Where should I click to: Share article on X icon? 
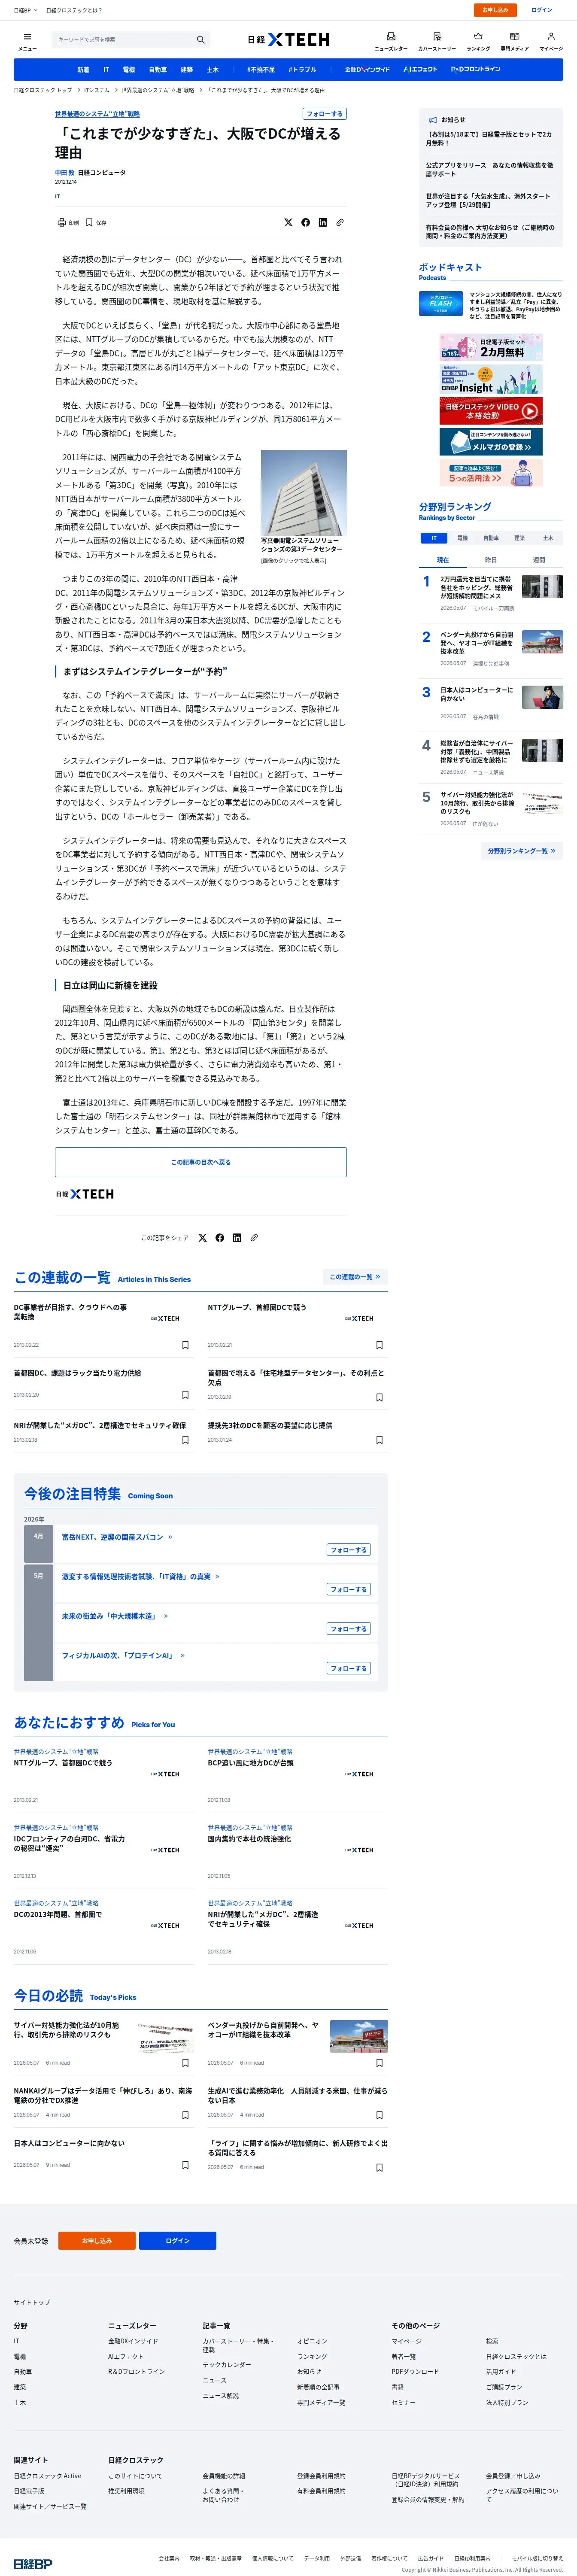coord(288,223)
